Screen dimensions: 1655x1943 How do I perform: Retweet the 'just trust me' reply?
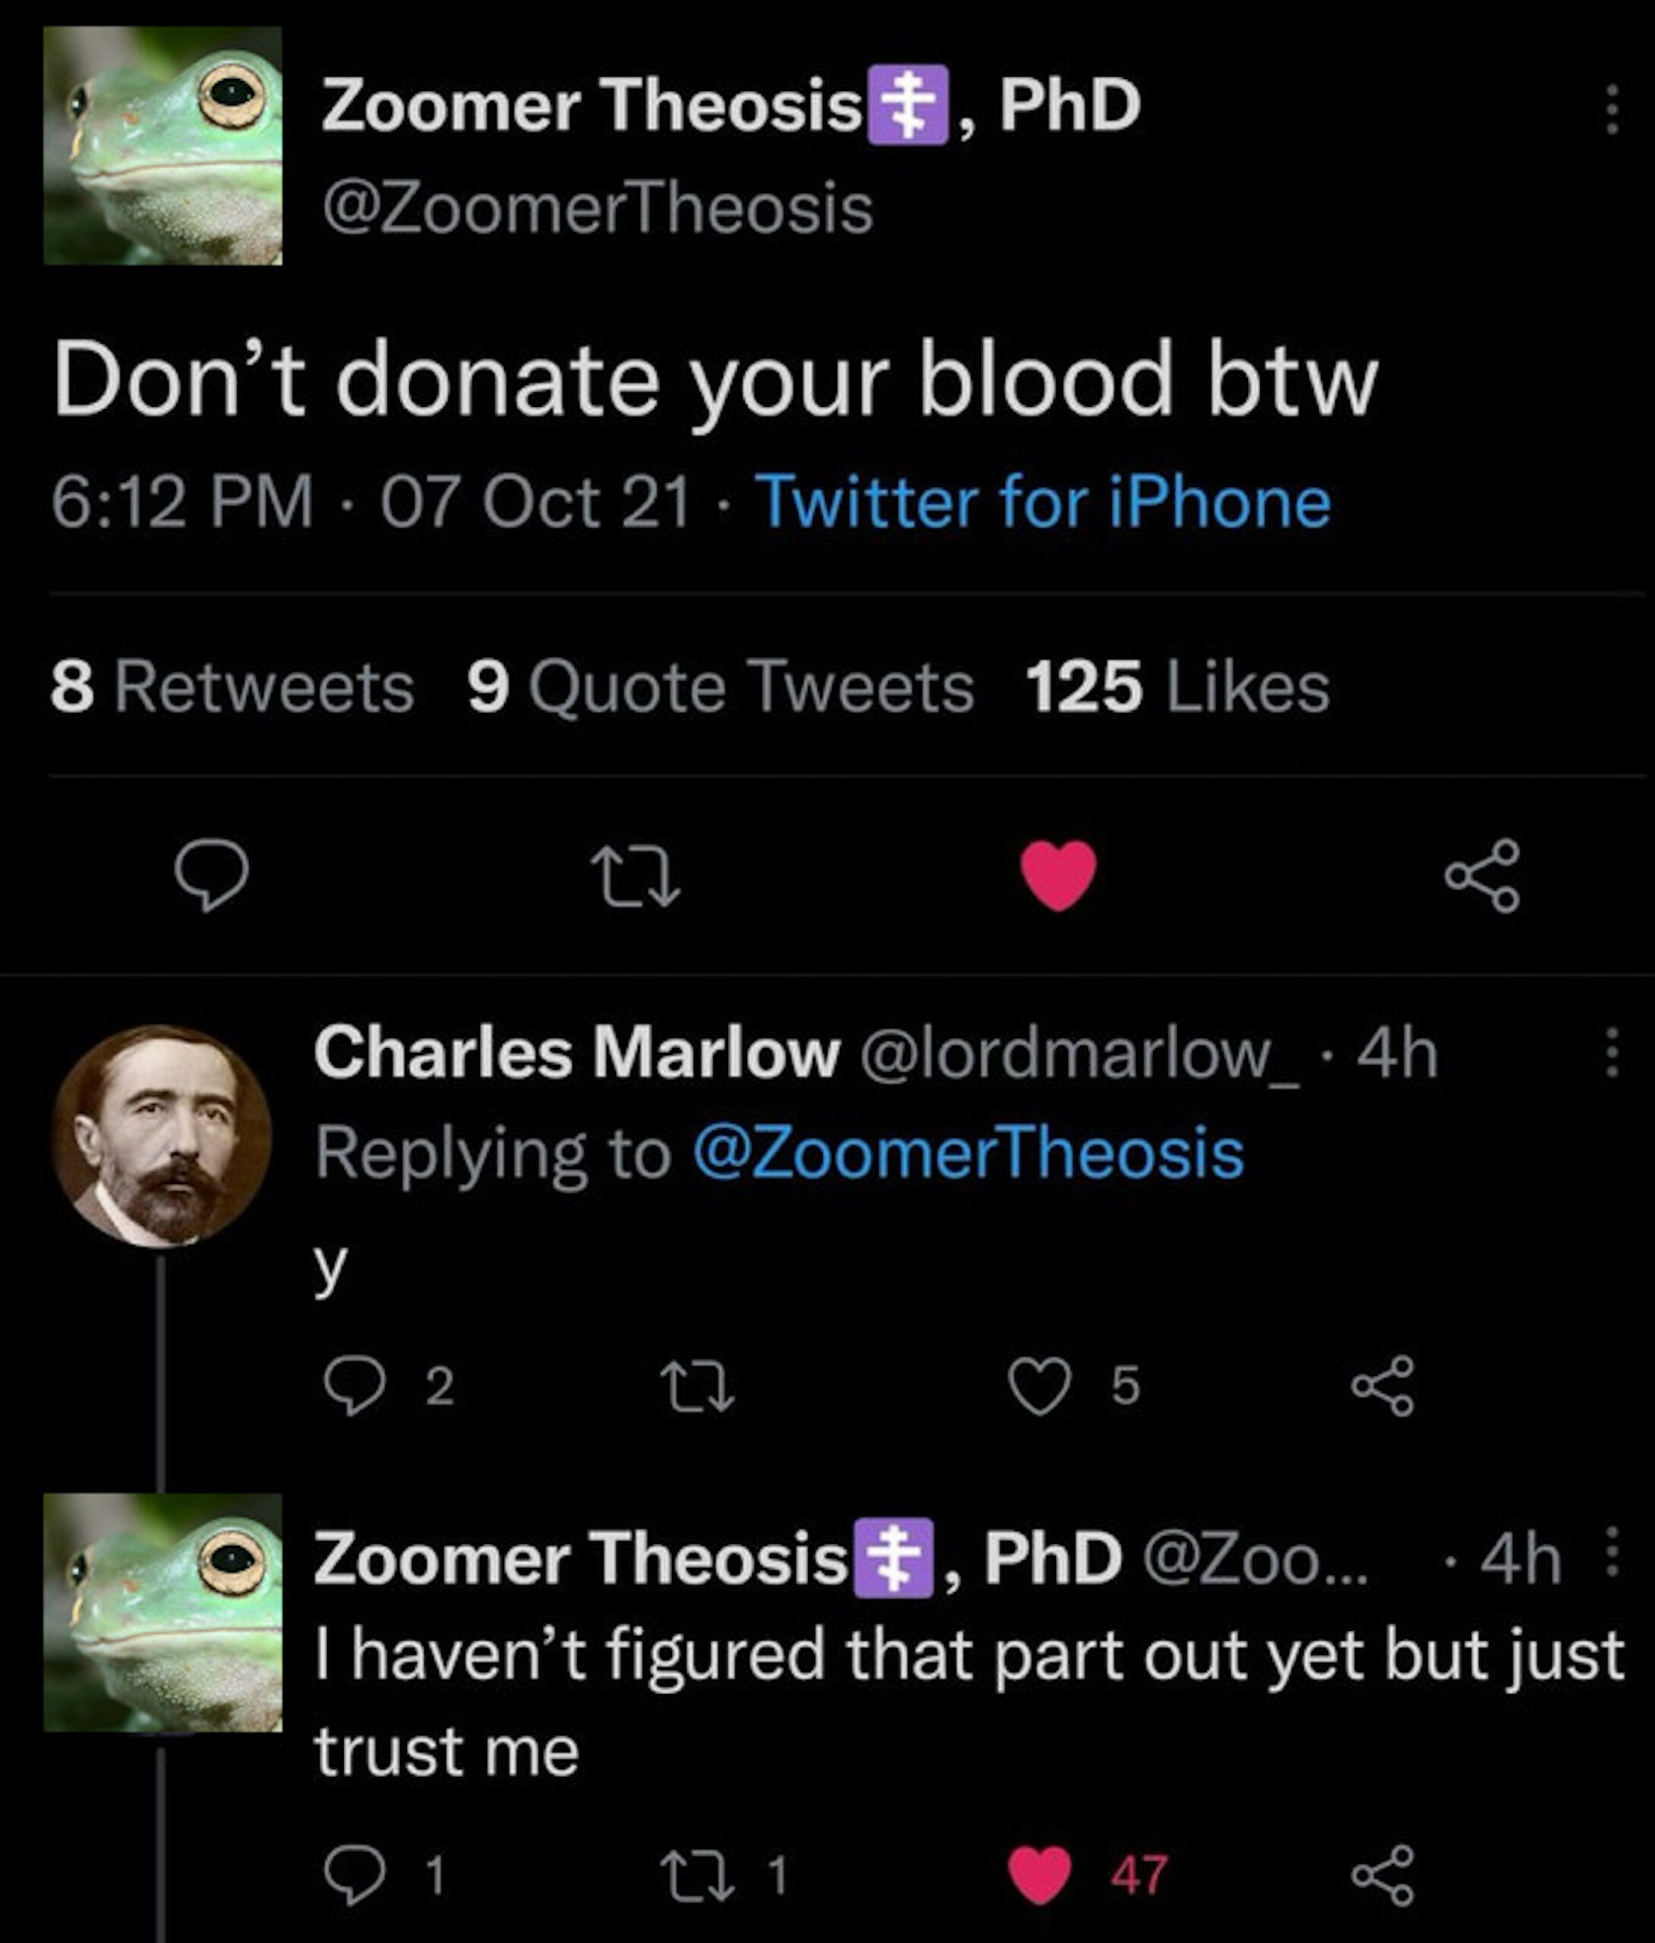point(696,1875)
